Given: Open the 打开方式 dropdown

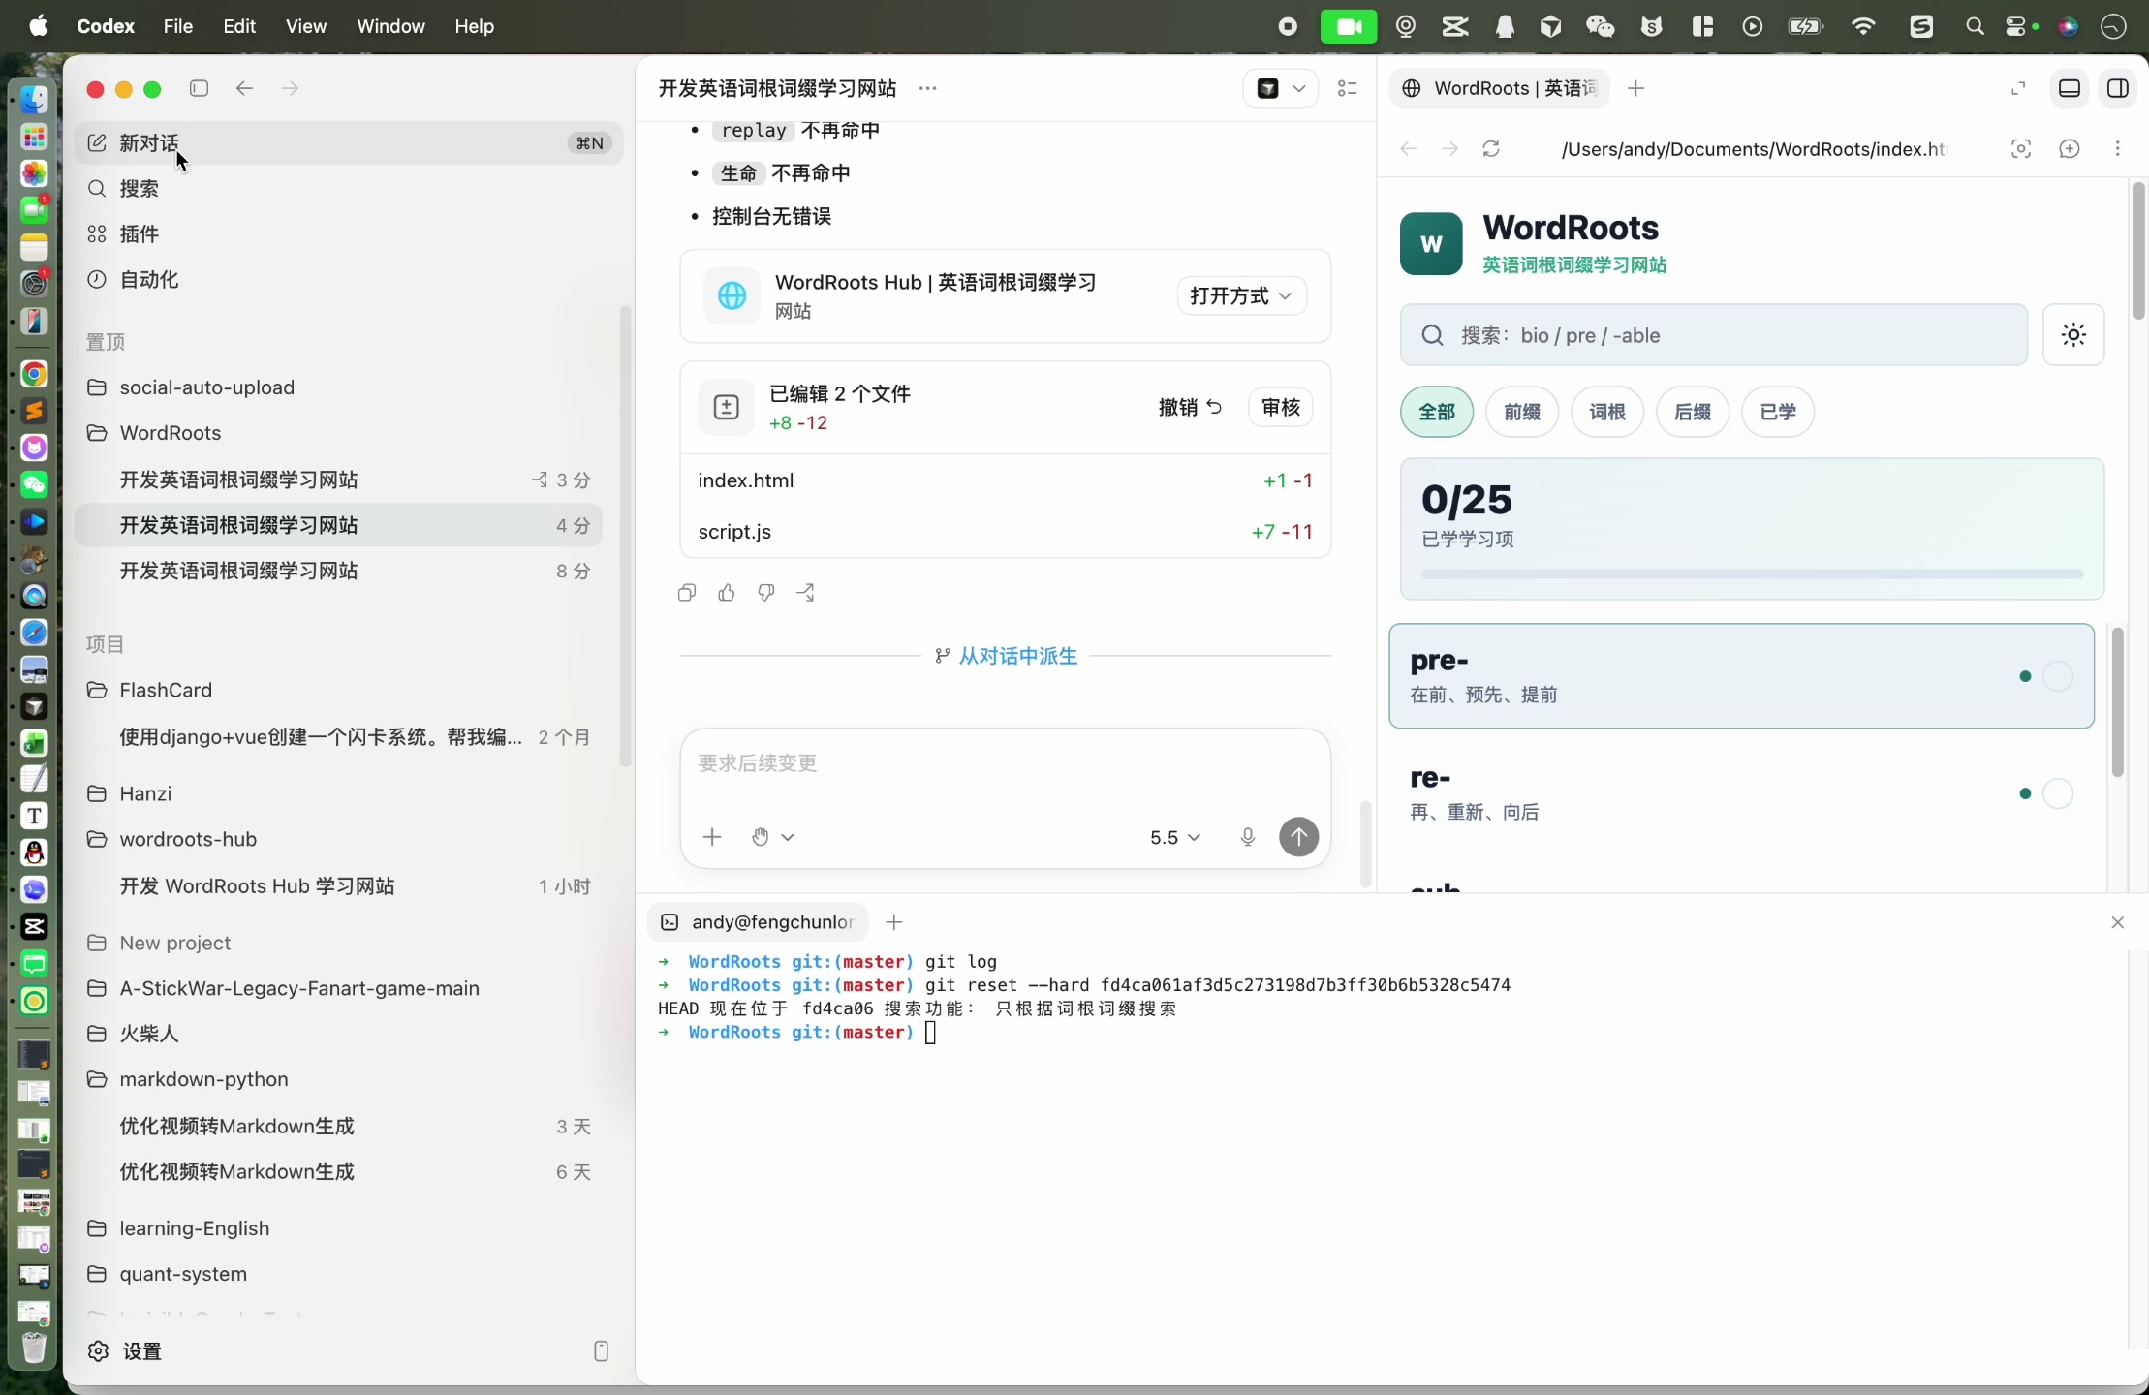Looking at the screenshot, I should point(1241,295).
